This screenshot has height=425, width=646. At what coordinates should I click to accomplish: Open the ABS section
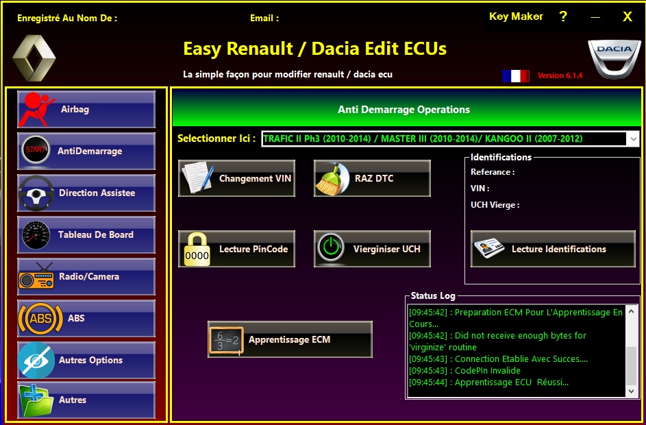click(86, 318)
